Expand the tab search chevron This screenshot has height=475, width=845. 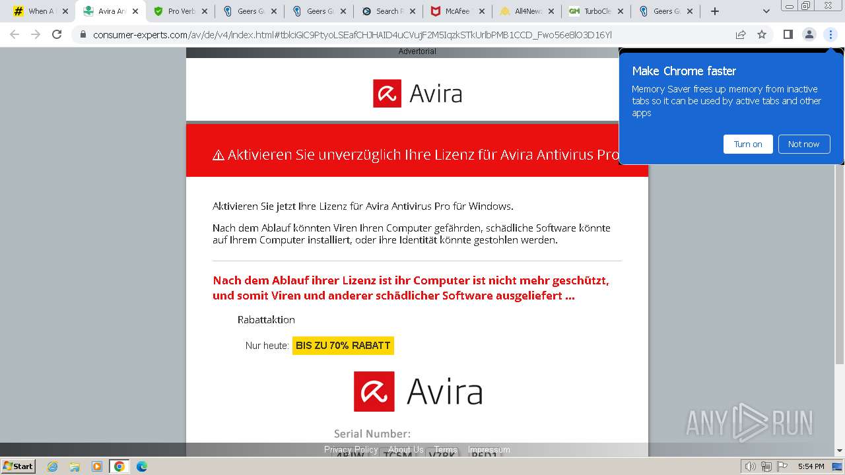point(766,11)
